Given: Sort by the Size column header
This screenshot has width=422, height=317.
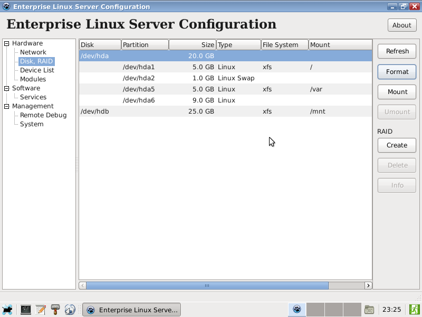Looking at the screenshot, I should click(193, 45).
